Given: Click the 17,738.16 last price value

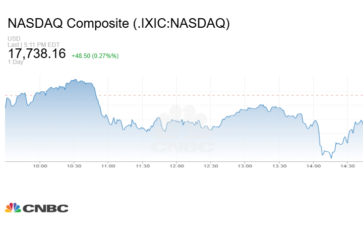Looking at the screenshot, I should point(37,53).
